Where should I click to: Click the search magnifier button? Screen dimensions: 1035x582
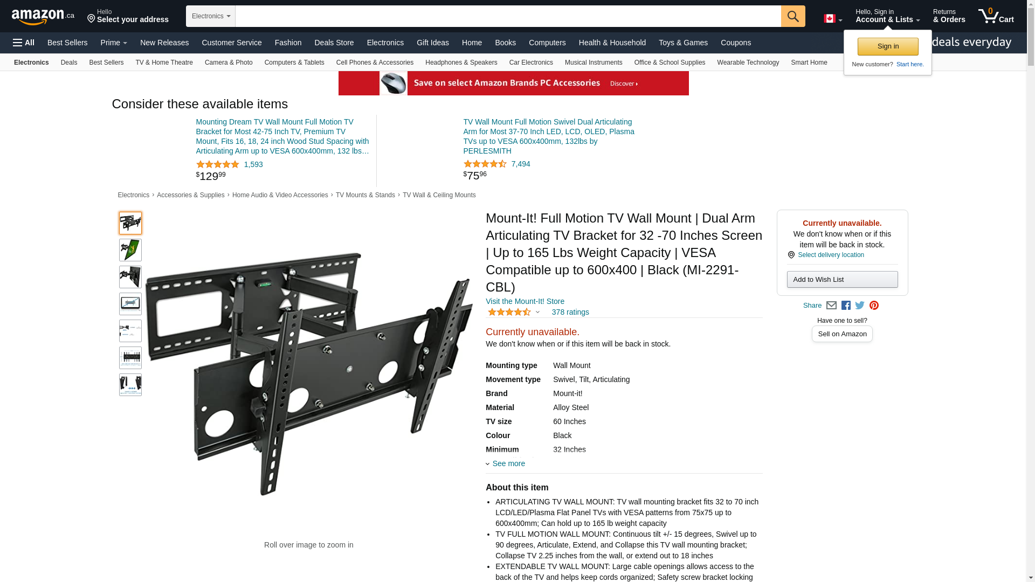[x=793, y=16]
